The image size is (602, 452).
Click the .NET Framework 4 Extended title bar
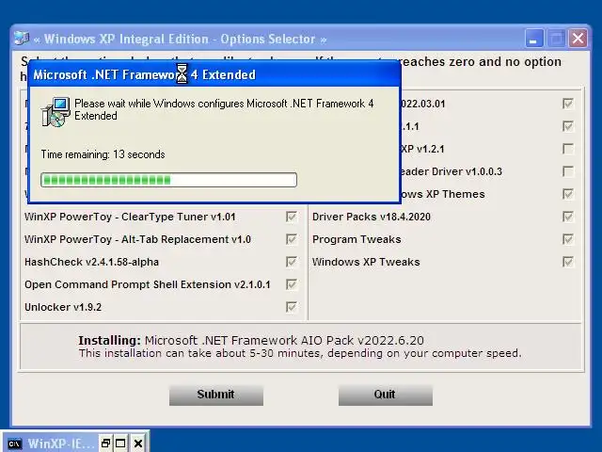pyautogui.click(x=214, y=74)
